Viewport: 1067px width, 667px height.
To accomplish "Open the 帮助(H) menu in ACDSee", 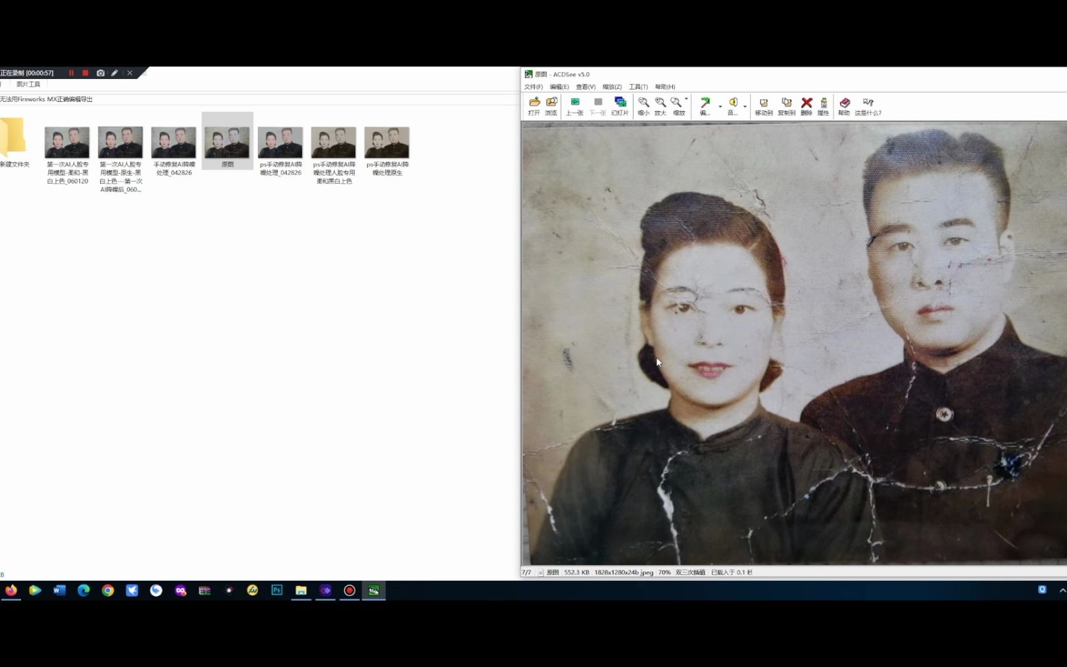I will [x=665, y=87].
